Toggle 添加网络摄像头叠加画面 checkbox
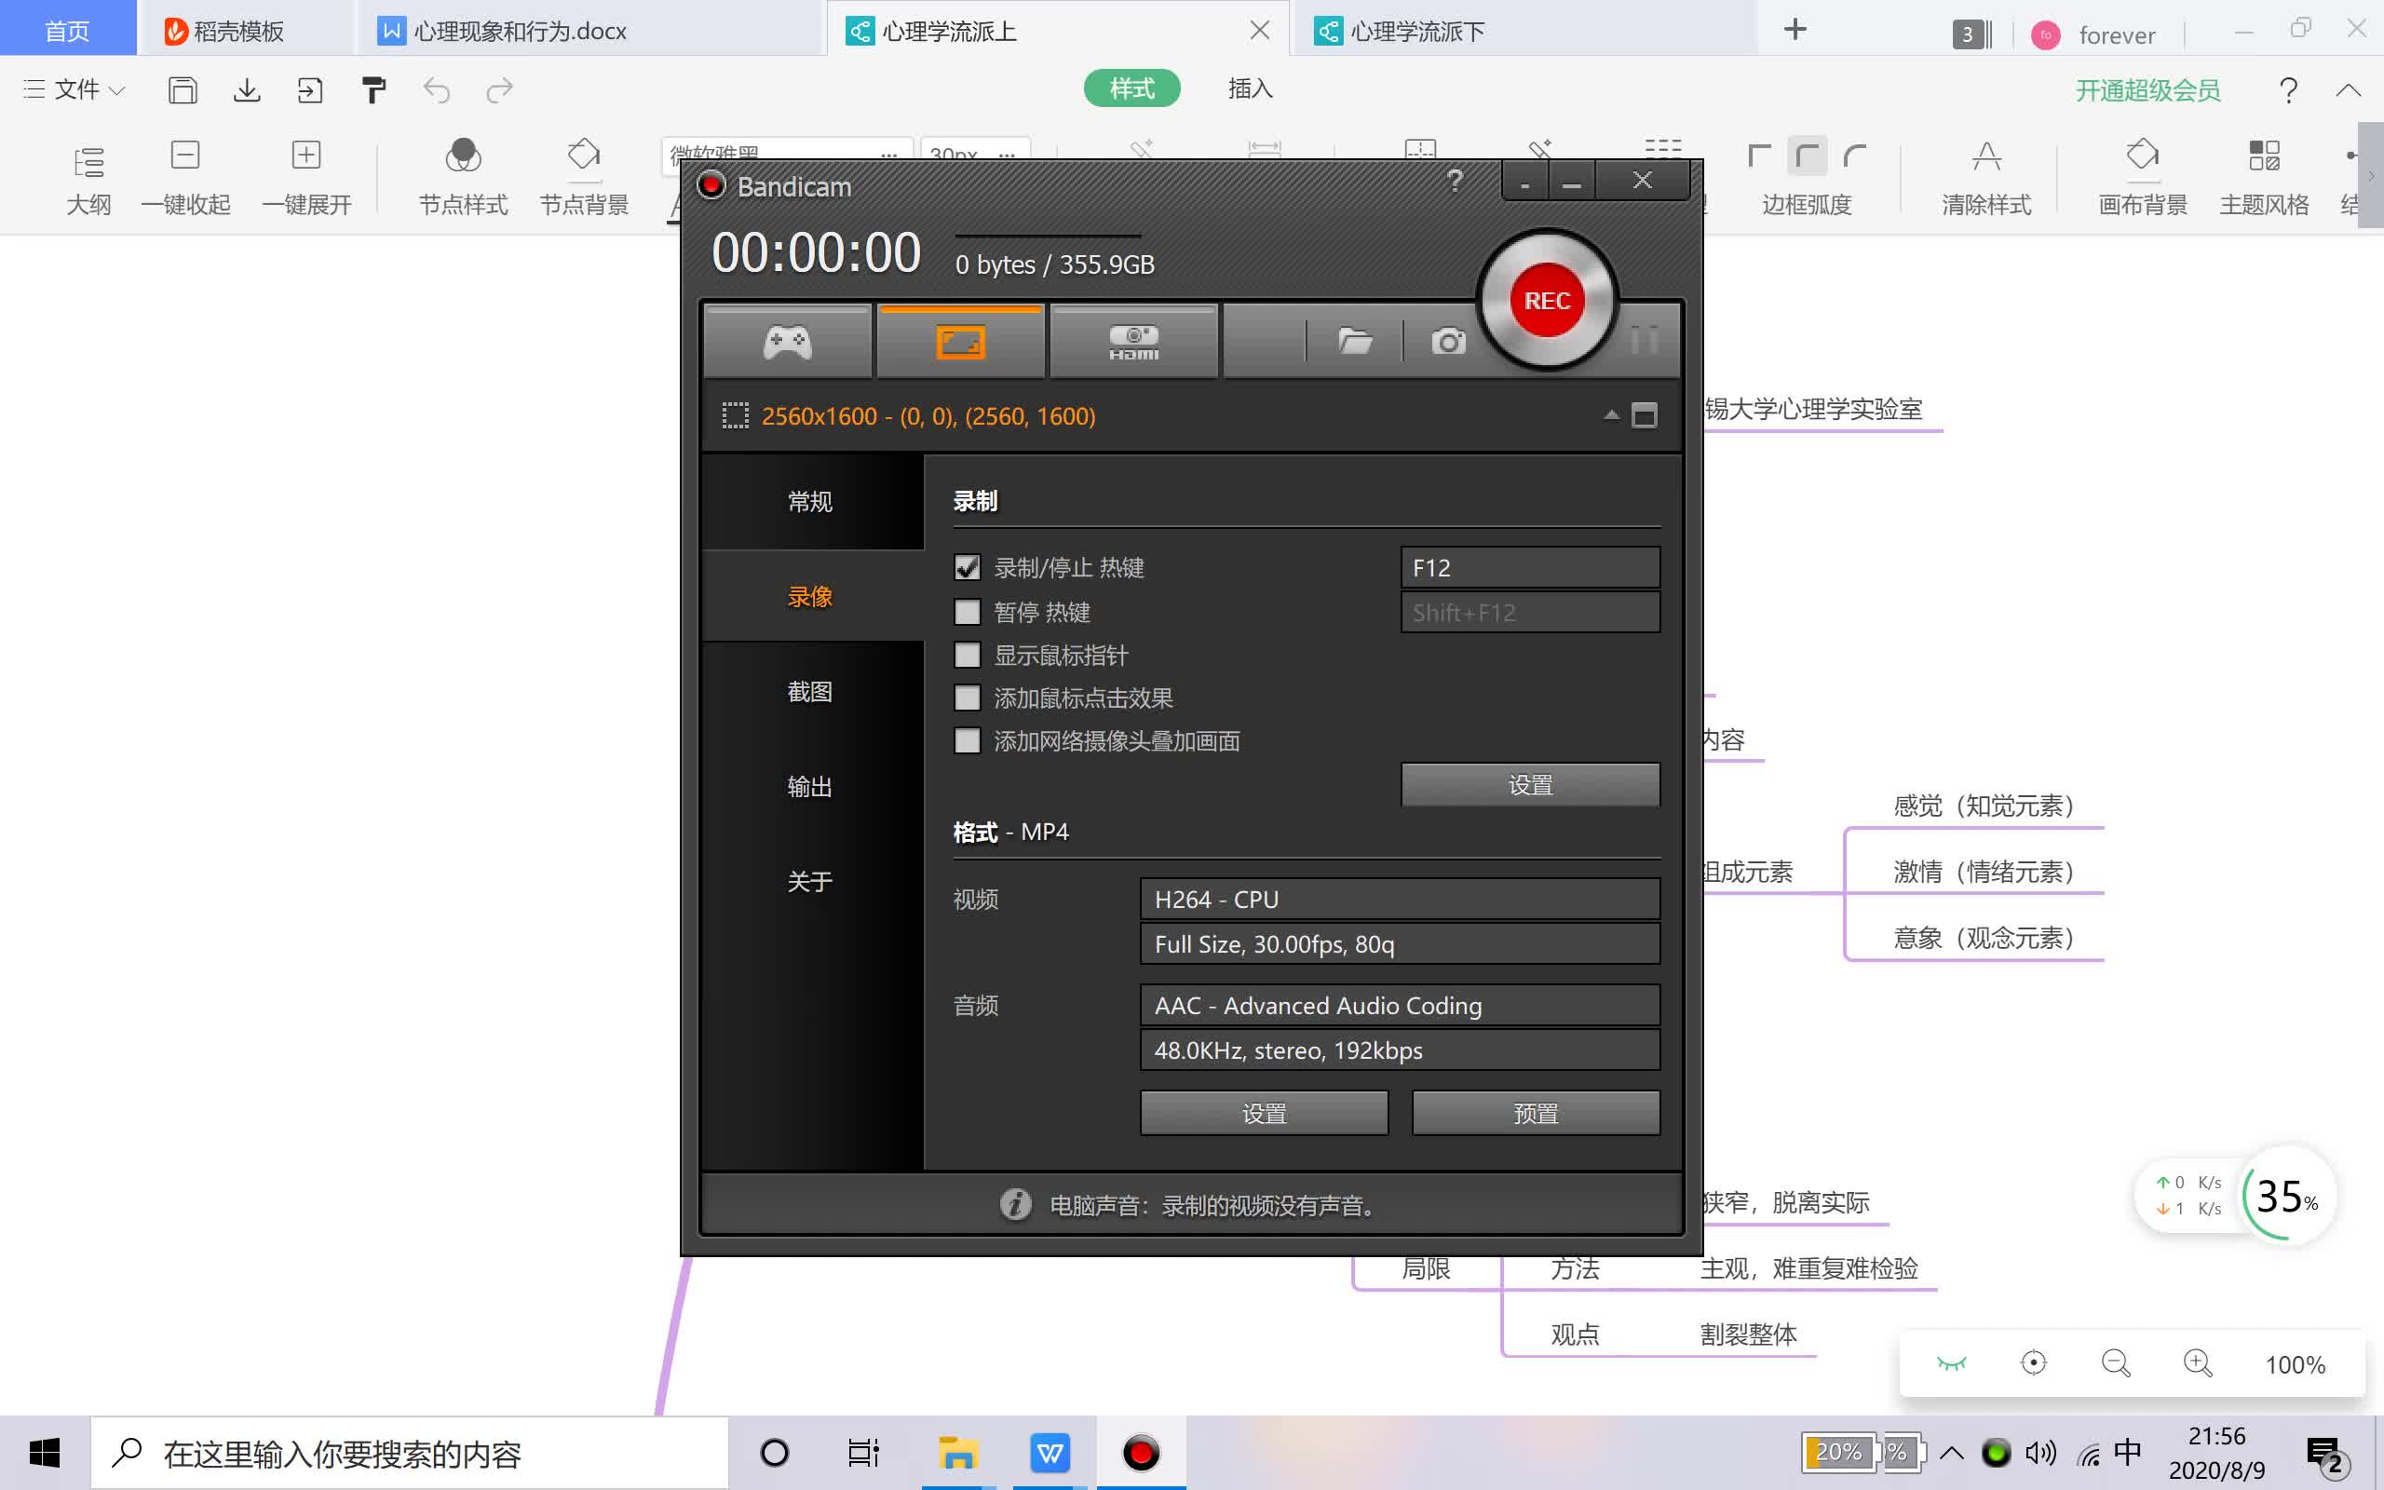This screenshot has width=2384, height=1490. tap(965, 739)
